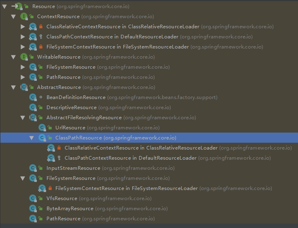
Task: Click the green public icon beside Resource
Action: [x=26, y=6]
